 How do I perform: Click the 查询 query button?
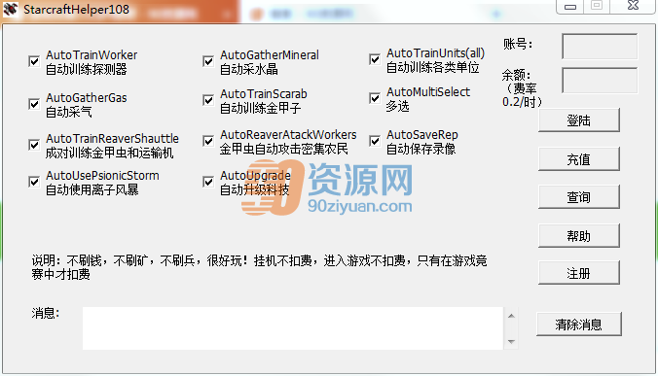click(579, 197)
